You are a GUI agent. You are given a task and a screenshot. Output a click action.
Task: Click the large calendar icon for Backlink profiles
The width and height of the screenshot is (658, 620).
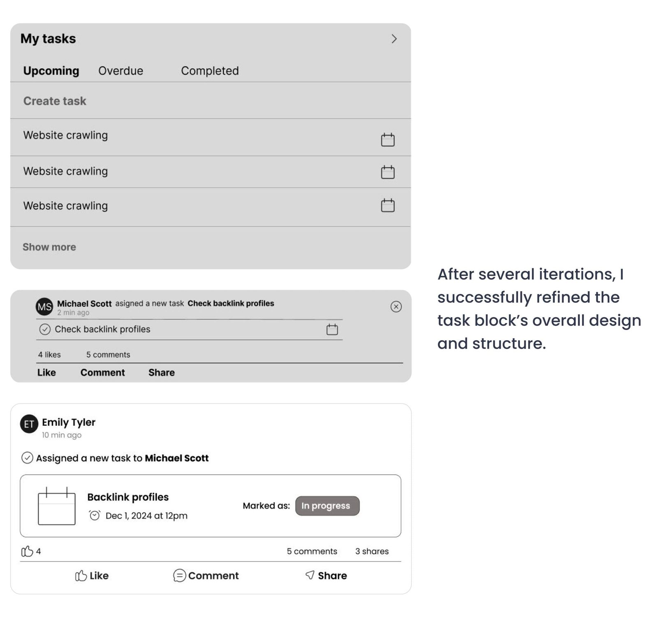click(x=57, y=506)
